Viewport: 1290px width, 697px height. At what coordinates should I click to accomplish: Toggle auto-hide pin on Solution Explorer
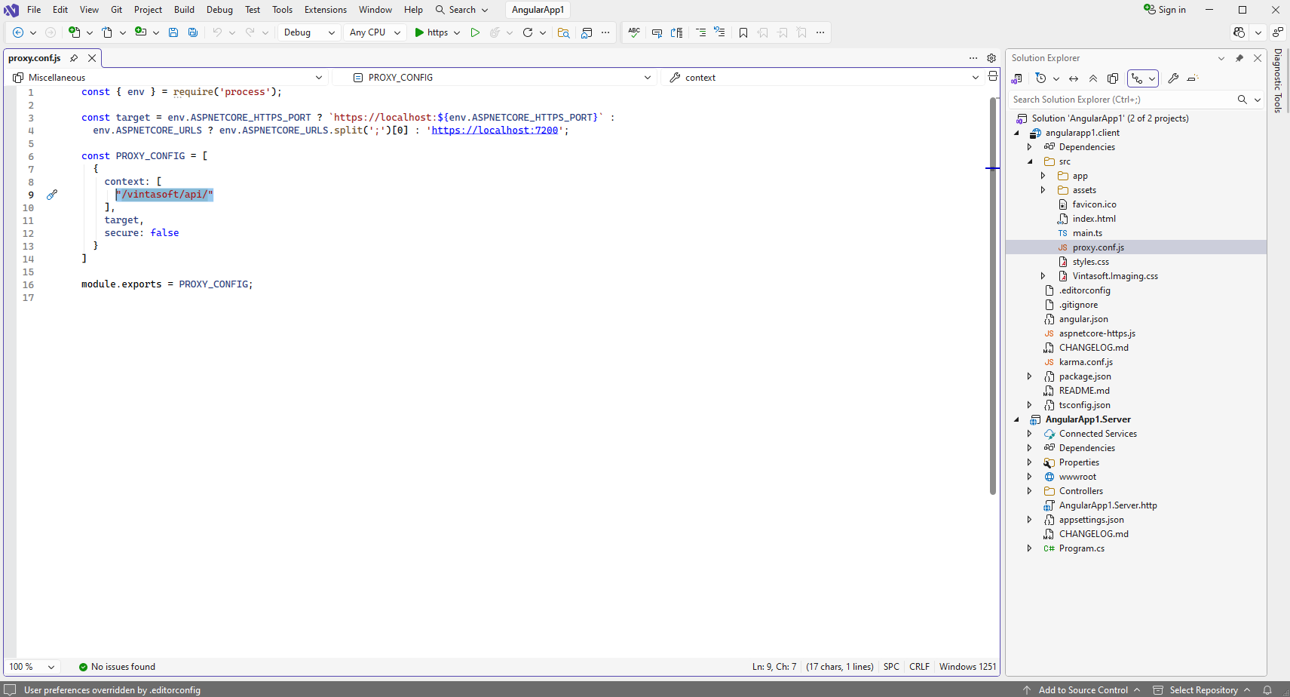(1239, 58)
